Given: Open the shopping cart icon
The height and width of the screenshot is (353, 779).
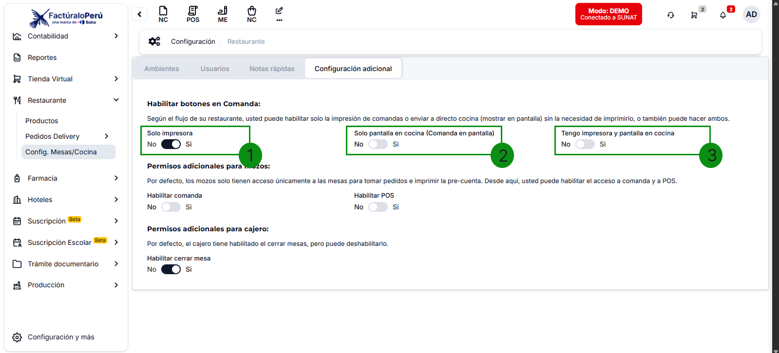Looking at the screenshot, I should tap(694, 15).
